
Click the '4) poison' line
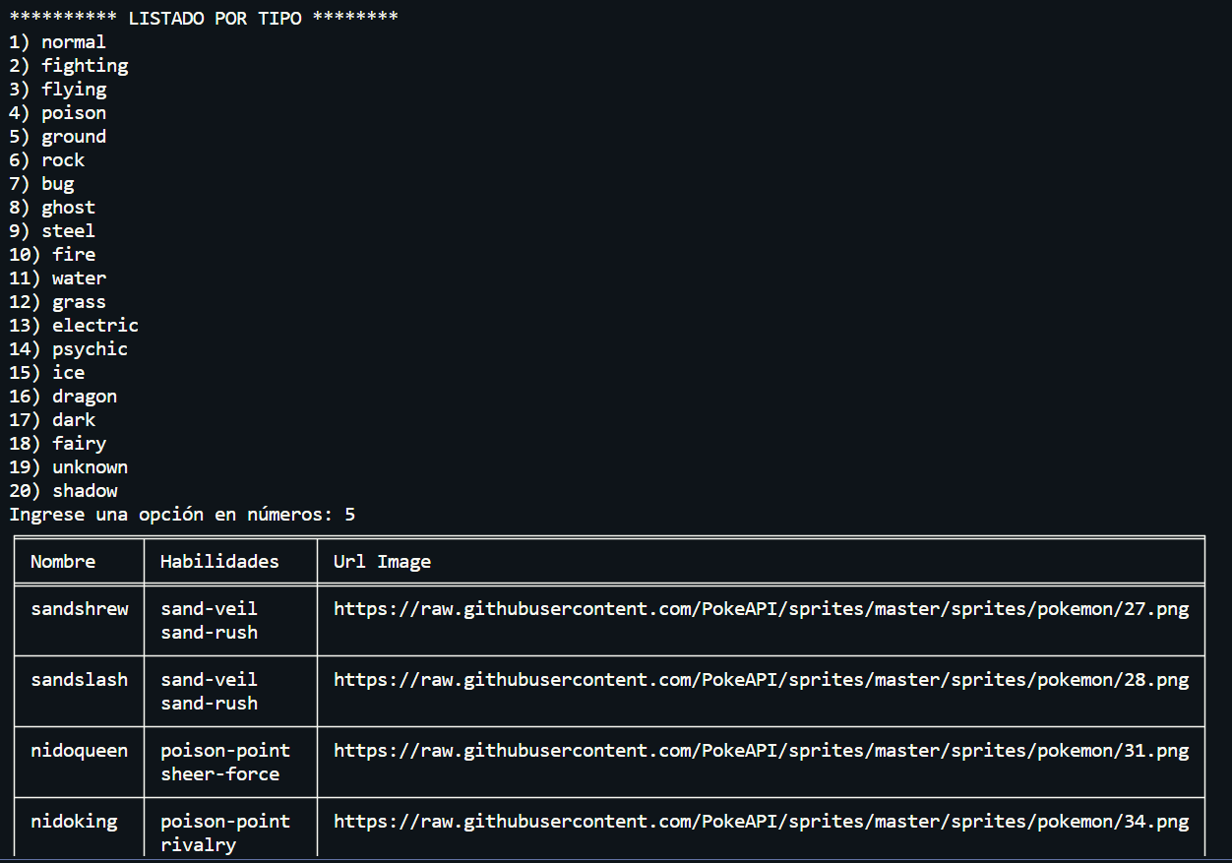[57, 113]
